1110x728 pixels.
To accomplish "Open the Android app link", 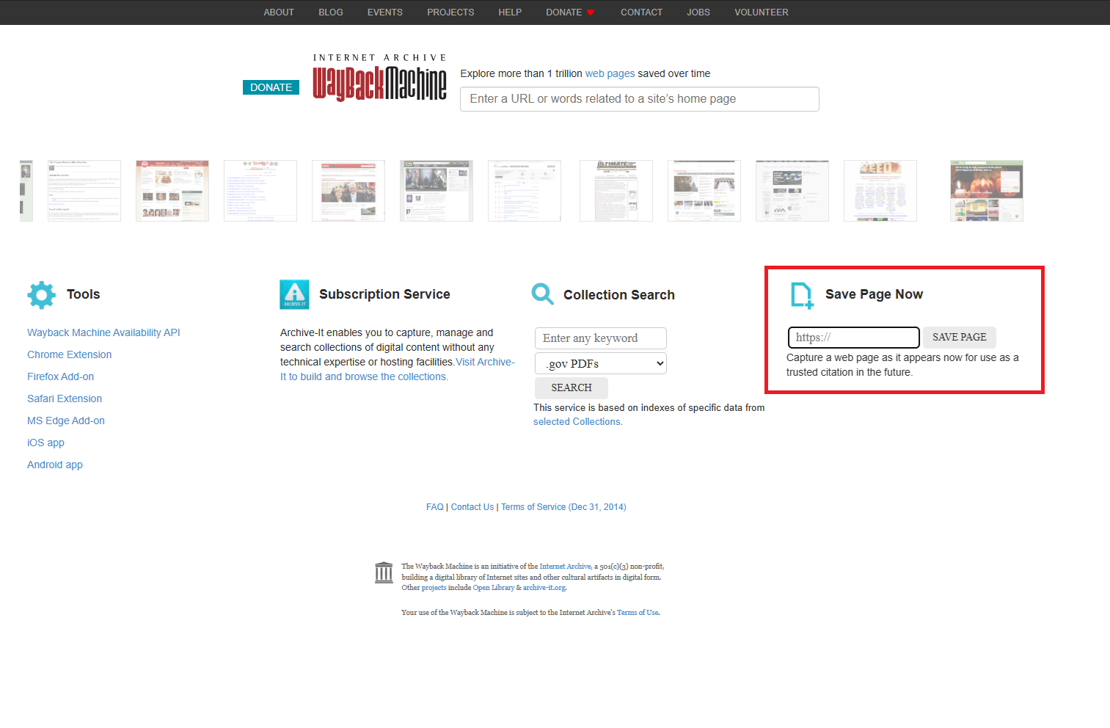I will coord(55,465).
